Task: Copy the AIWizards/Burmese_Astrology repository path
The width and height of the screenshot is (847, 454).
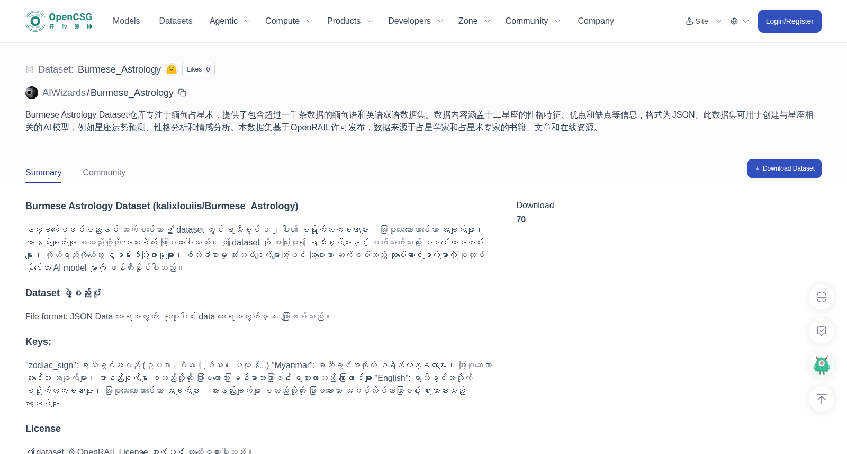Action: 182,93
